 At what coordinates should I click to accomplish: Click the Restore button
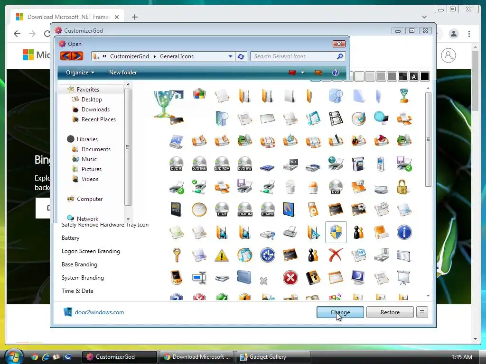click(x=390, y=312)
